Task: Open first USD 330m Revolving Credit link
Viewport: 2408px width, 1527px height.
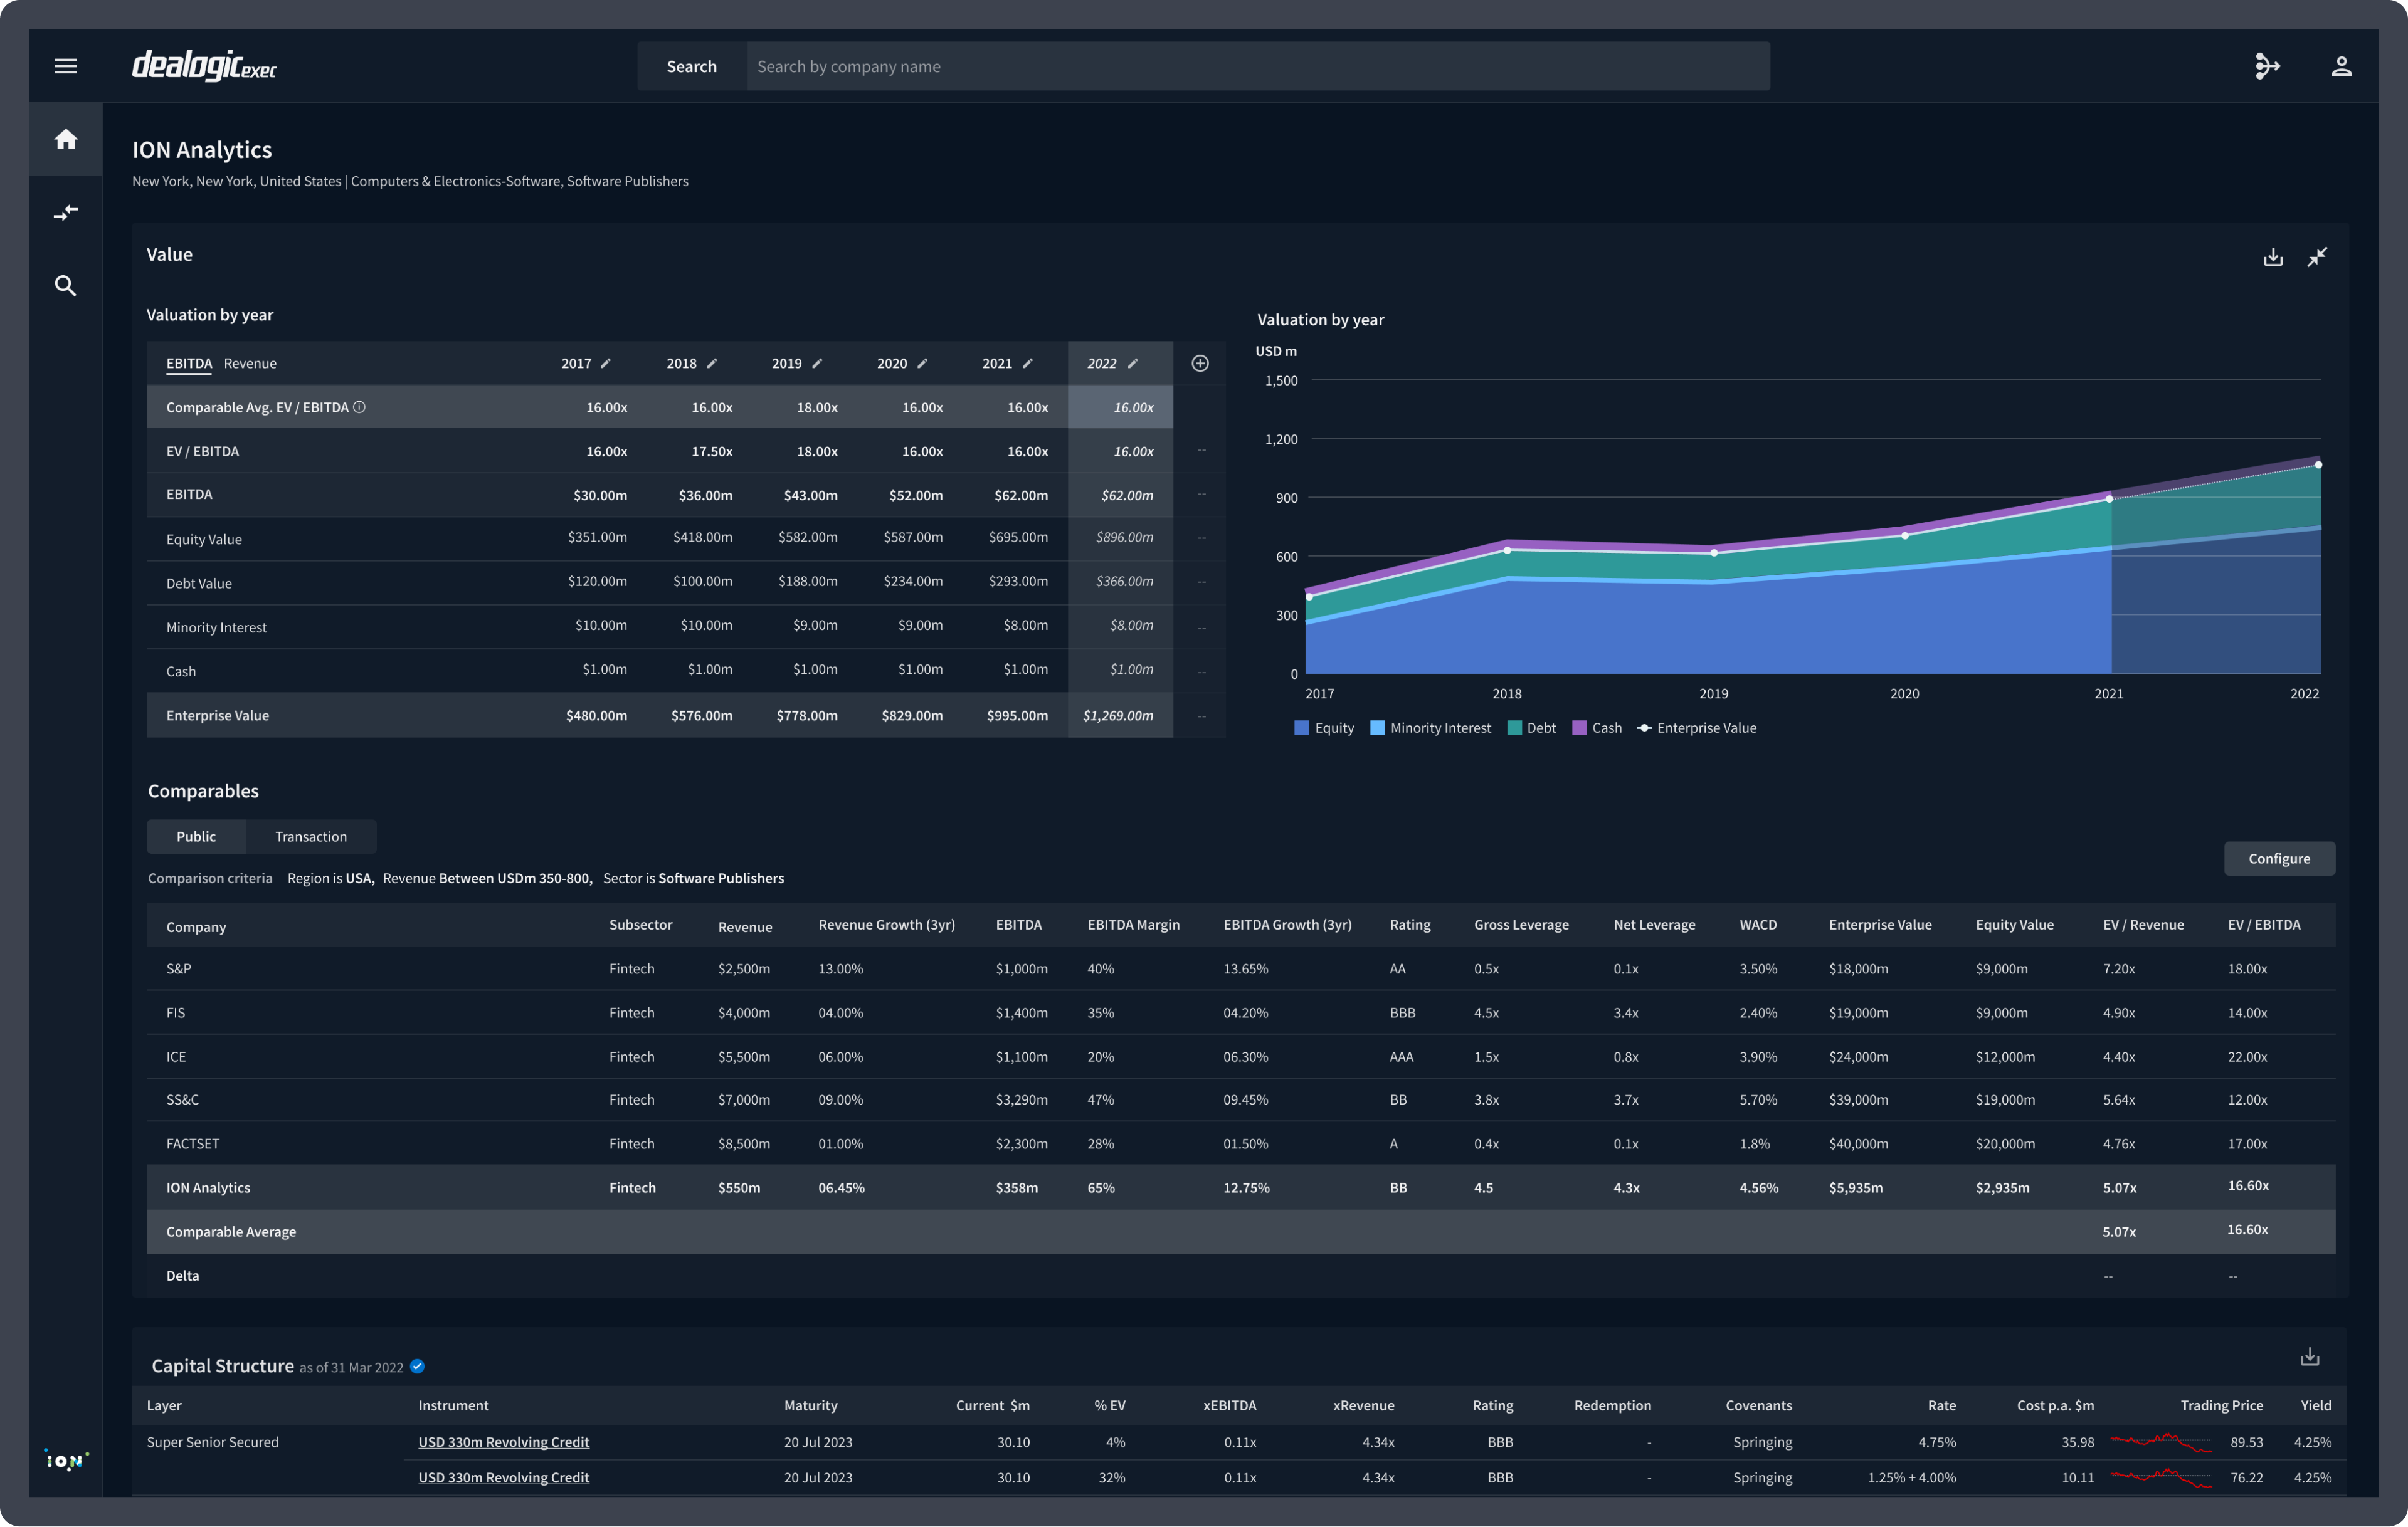Action: (x=503, y=1442)
